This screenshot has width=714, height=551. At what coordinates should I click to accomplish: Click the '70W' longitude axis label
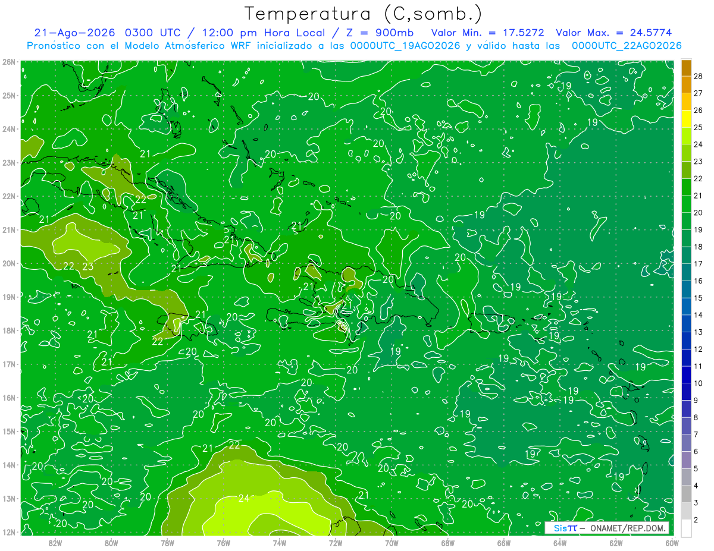(x=392, y=543)
